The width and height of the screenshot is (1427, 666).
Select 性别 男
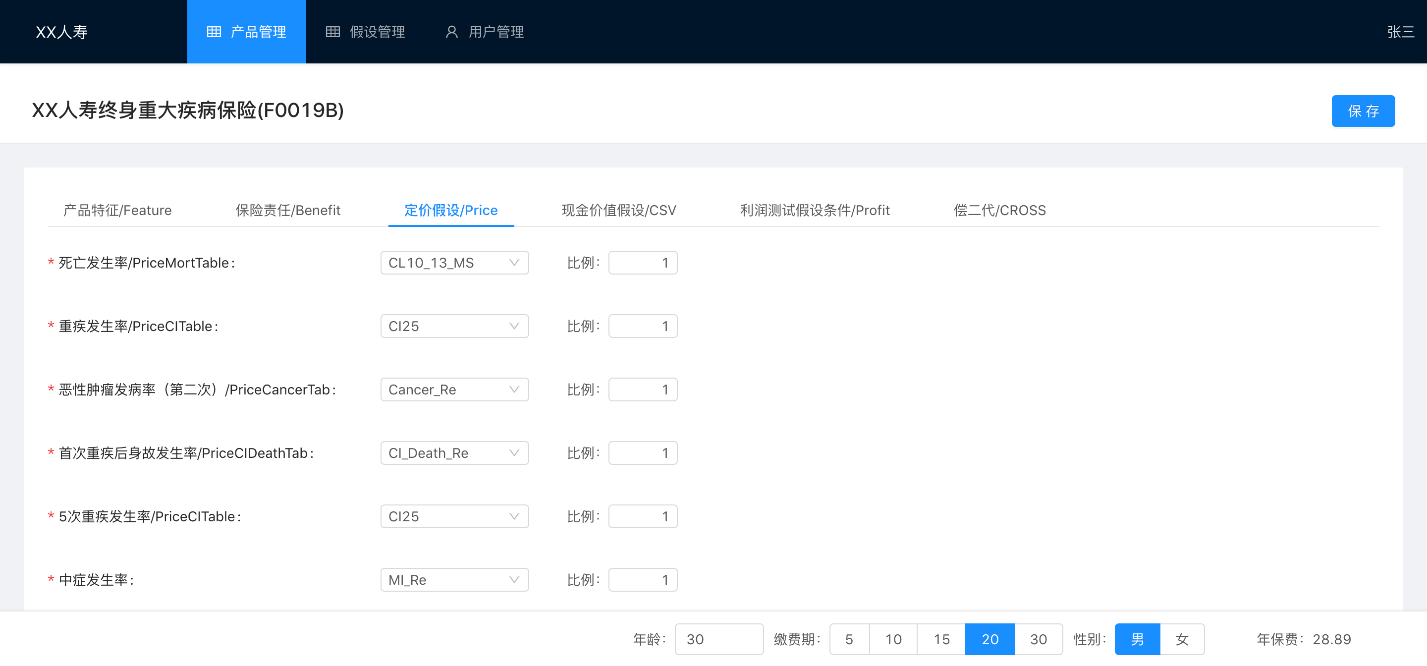point(1137,639)
